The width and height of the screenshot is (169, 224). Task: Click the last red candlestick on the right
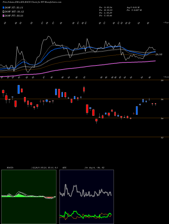pos(155,104)
